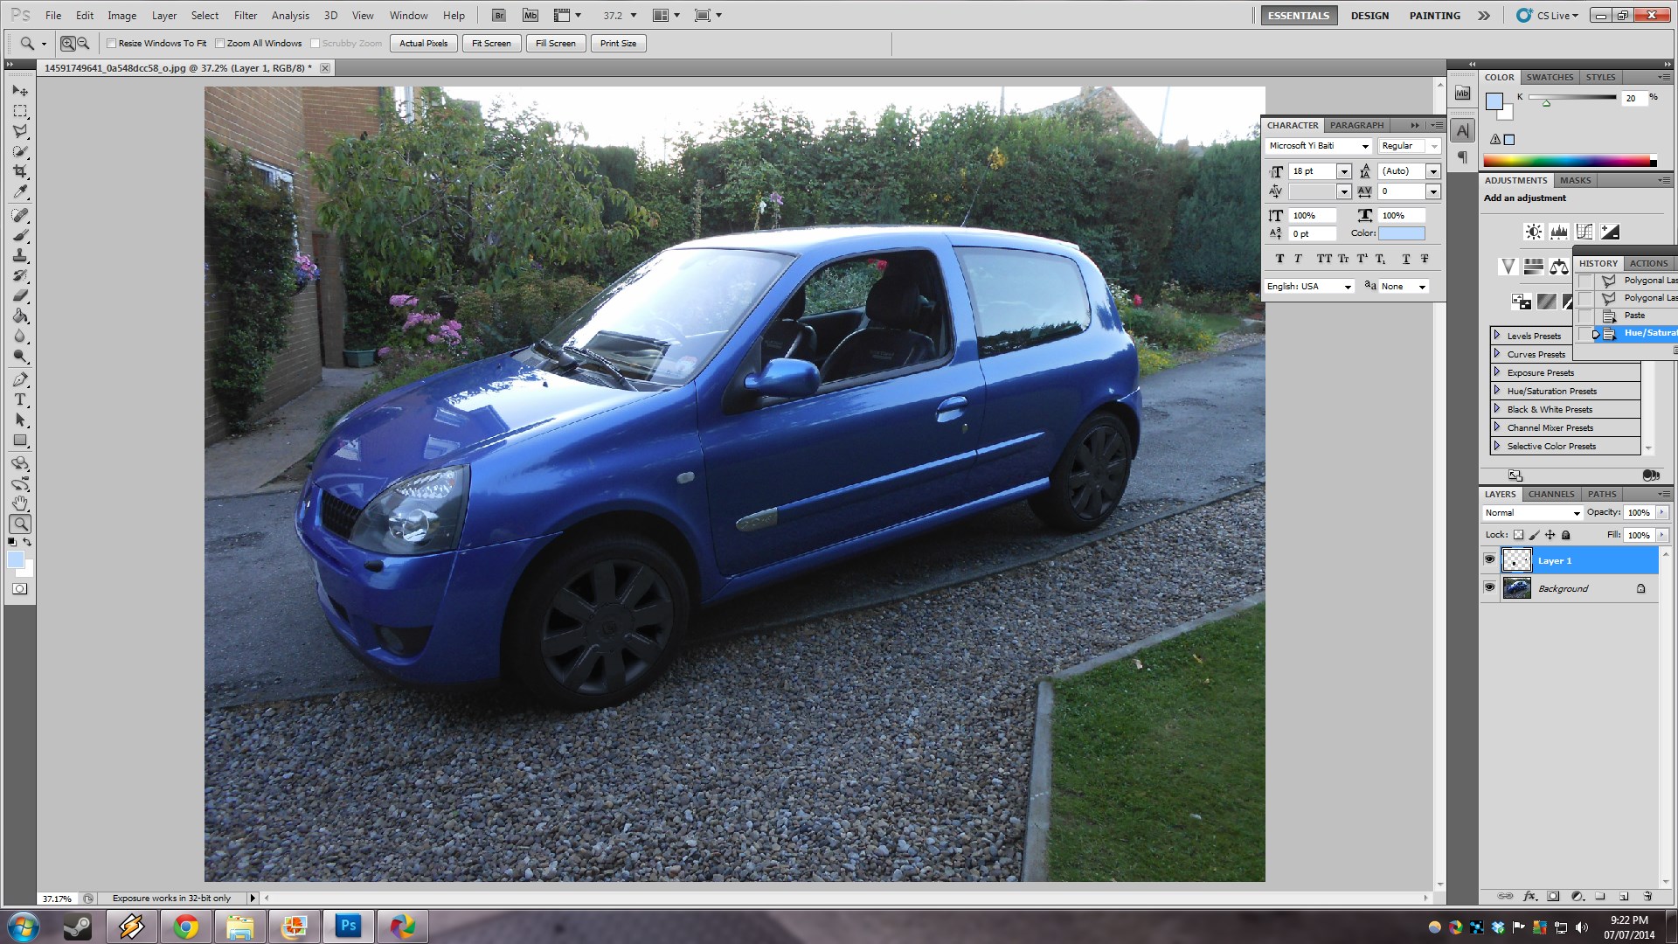Expand Hue/Saturation Presets
The width and height of the screenshot is (1678, 944).
pyautogui.click(x=1497, y=391)
